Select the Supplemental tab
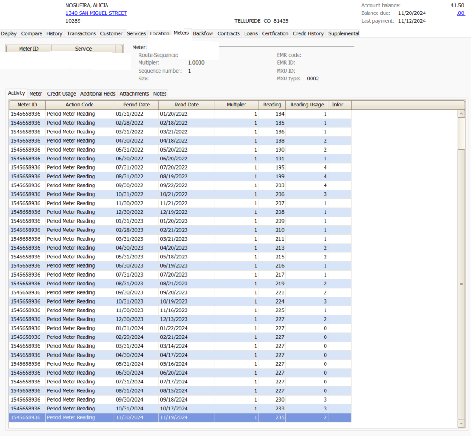This screenshot has width=471, height=436. click(x=343, y=33)
